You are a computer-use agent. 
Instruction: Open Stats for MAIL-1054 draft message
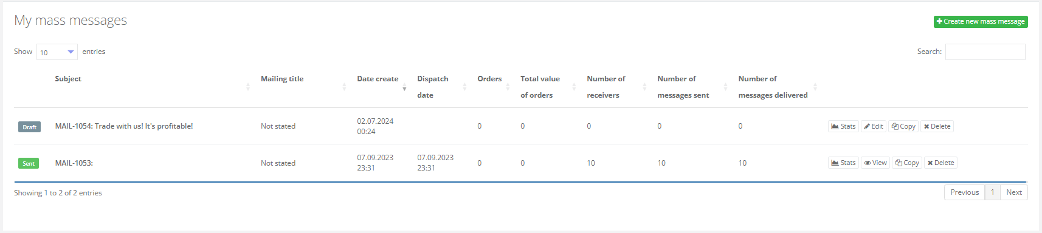tap(843, 126)
